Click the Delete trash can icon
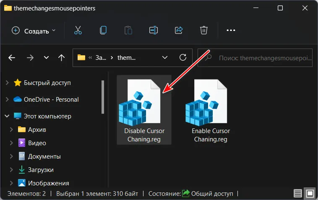Image resolution: width=318 pixels, height=200 pixels. (204, 30)
